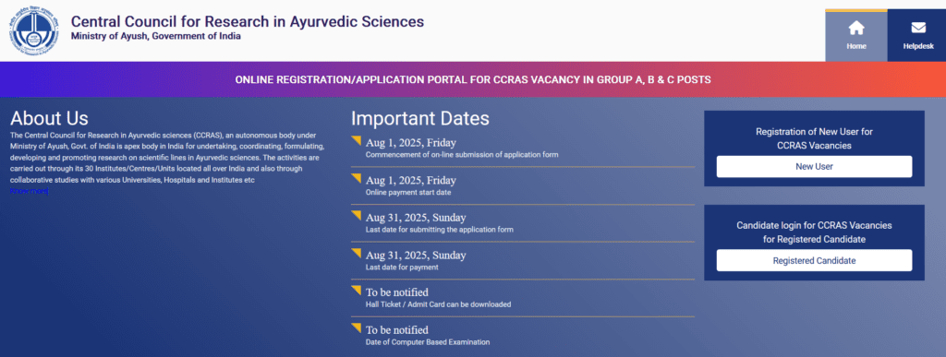Click the yellow marker beside Commencement date
The width and height of the screenshot is (946, 357).
pyautogui.click(x=357, y=141)
